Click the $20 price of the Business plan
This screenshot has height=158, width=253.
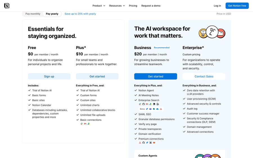(138, 54)
